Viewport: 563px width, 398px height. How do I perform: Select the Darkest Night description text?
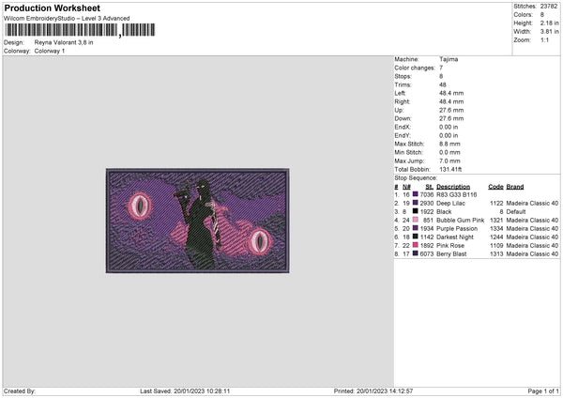(x=455, y=237)
